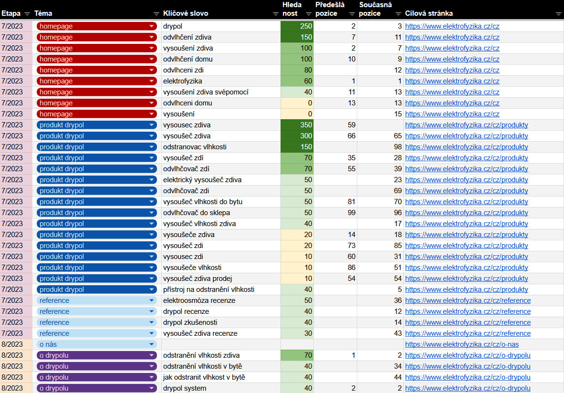Open the Téma column filter icon
The image size is (564, 393).
pyautogui.click(x=156, y=14)
